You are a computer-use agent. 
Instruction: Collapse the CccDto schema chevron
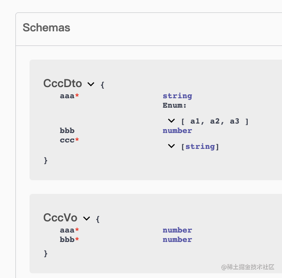tap(90, 84)
